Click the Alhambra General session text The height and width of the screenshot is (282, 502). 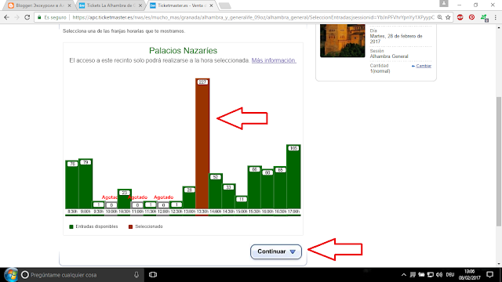click(389, 56)
